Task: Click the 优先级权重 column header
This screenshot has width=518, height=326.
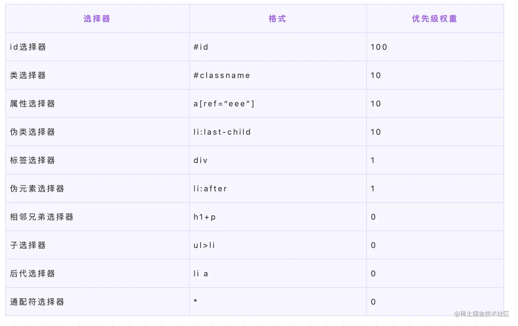Action: (x=434, y=19)
